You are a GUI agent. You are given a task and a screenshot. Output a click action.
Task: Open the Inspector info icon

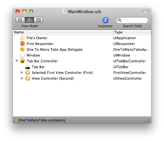click(x=106, y=20)
